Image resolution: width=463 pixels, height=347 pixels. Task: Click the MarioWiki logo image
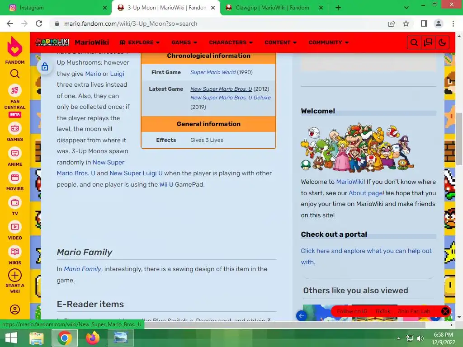52,42
